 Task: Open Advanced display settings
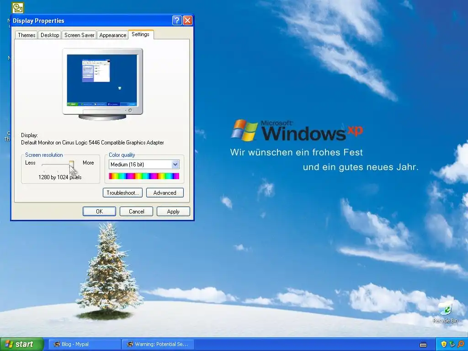(x=165, y=193)
